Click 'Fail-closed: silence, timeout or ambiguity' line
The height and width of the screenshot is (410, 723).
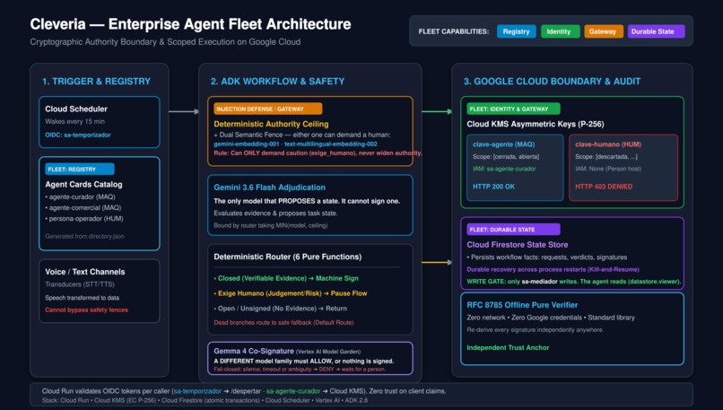pos(300,370)
